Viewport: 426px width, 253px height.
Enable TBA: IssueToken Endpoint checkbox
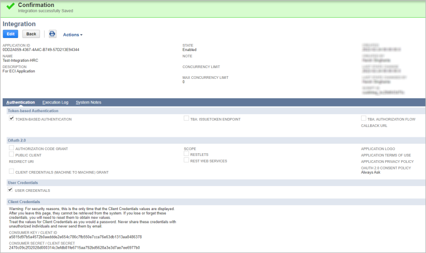click(x=186, y=118)
